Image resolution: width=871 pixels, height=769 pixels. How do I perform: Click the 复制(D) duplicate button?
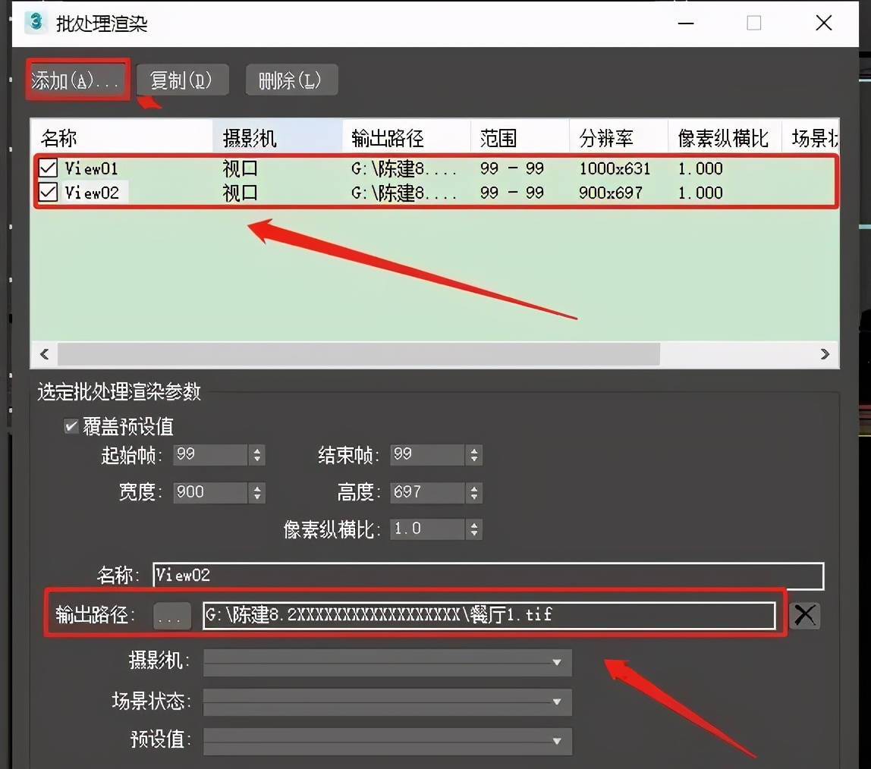(182, 79)
